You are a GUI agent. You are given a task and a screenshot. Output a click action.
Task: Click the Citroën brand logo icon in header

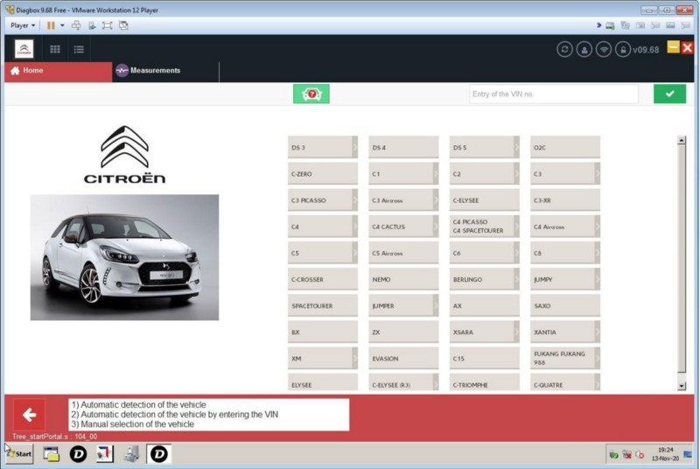pyautogui.click(x=24, y=49)
